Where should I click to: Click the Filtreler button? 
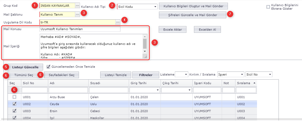click(145, 75)
